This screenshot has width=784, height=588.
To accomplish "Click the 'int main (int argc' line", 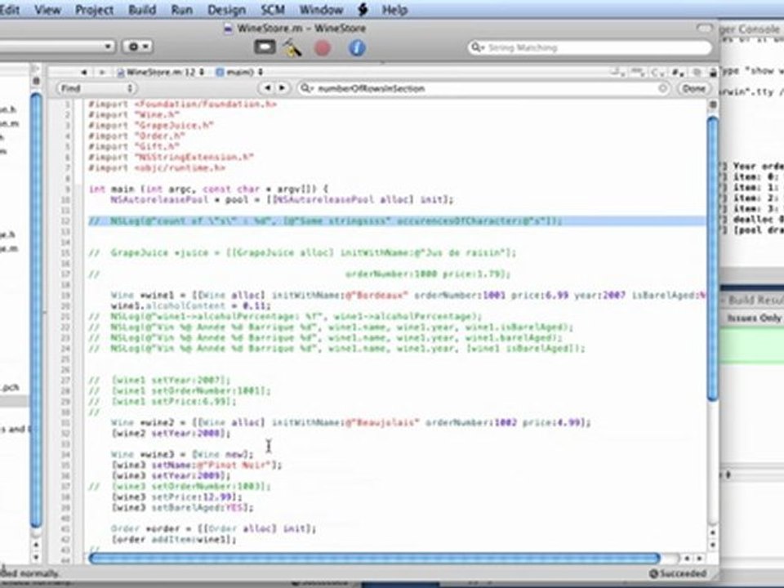I will click(x=208, y=189).
